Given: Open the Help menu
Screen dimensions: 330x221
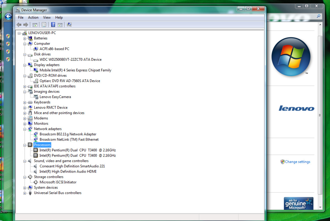Looking at the screenshot, I should (x=59, y=18).
